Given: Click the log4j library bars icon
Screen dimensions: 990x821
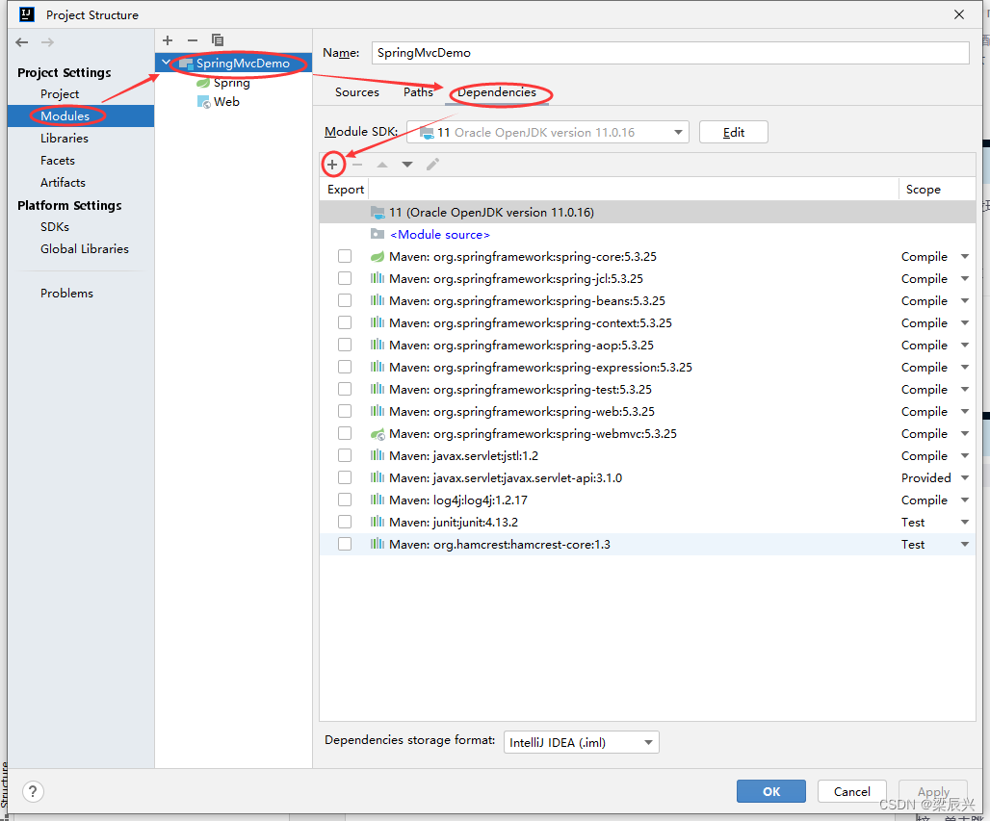Looking at the screenshot, I should [x=377, y=500].
